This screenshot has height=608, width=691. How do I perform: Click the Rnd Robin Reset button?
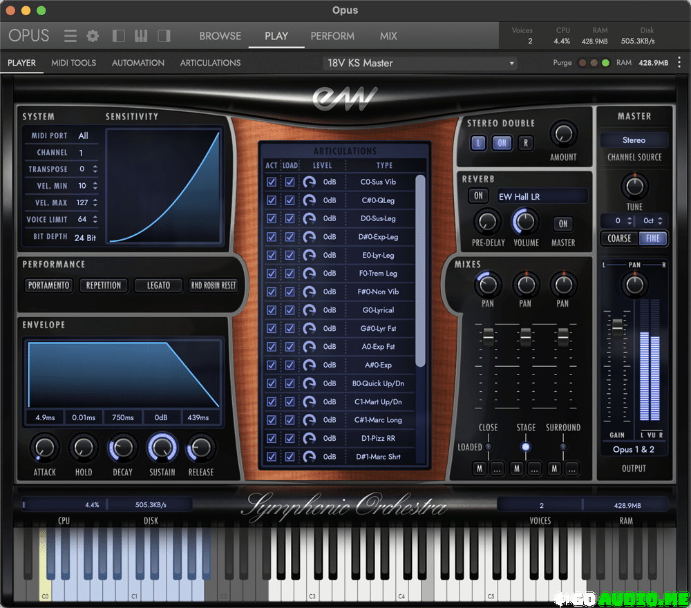214,285
